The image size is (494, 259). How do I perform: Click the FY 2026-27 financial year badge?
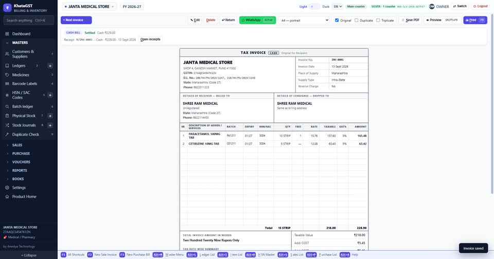(132, 7)
